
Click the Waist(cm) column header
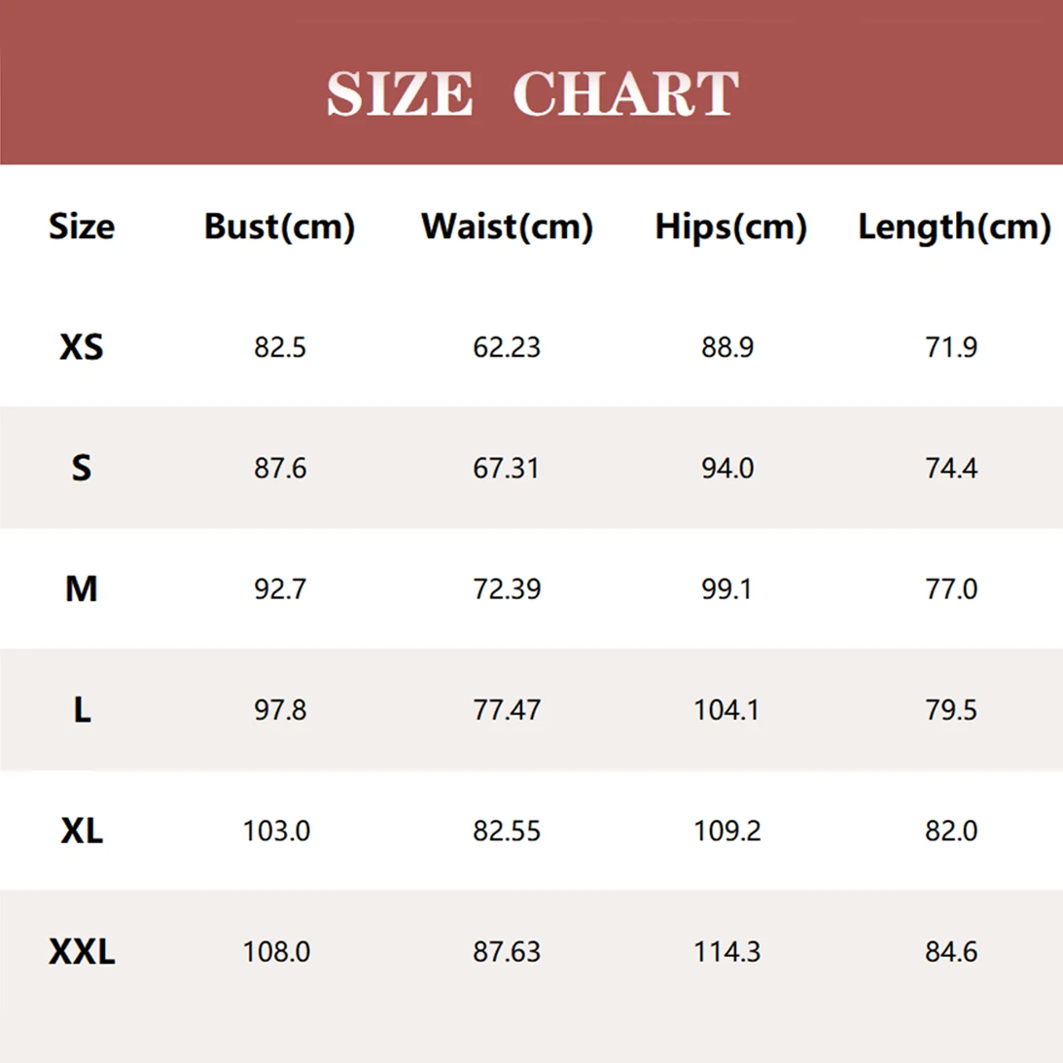click(507, 227)
